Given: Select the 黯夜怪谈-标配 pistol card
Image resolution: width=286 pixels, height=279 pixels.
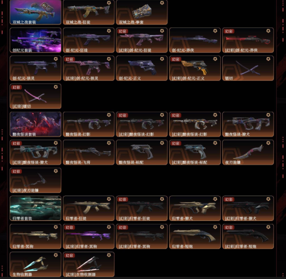Looking at the screenshot, I should [142, 152].
